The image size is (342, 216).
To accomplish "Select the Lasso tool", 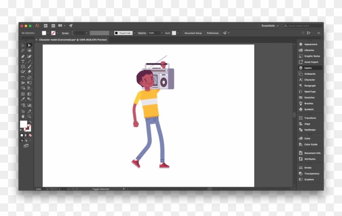I will tap(29, 50).
